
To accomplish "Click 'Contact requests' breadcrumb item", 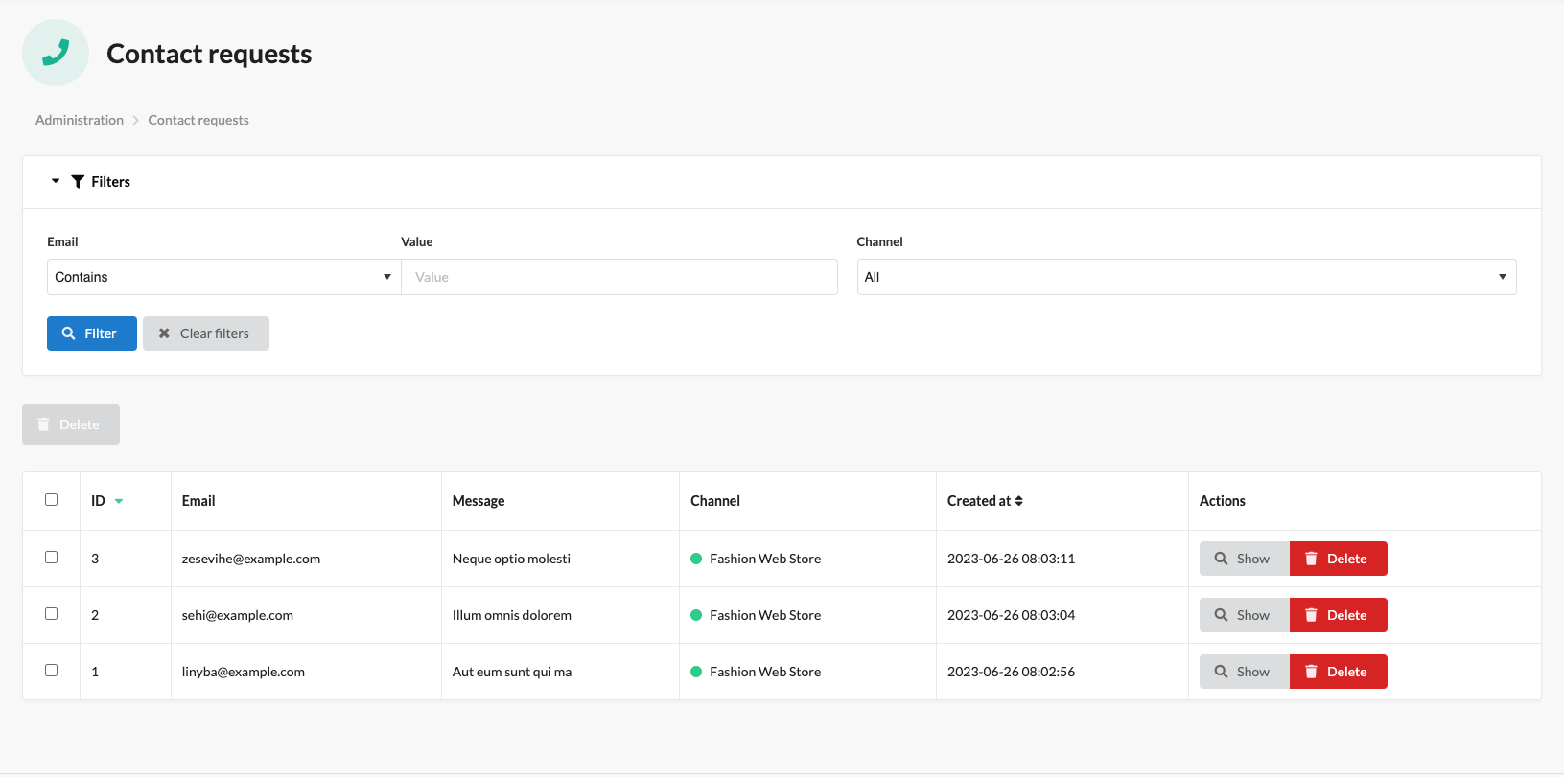I will 198,120.
